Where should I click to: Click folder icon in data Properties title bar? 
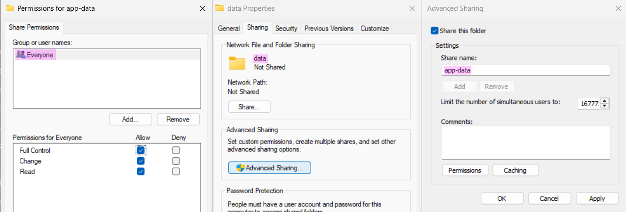coord(219,8)
